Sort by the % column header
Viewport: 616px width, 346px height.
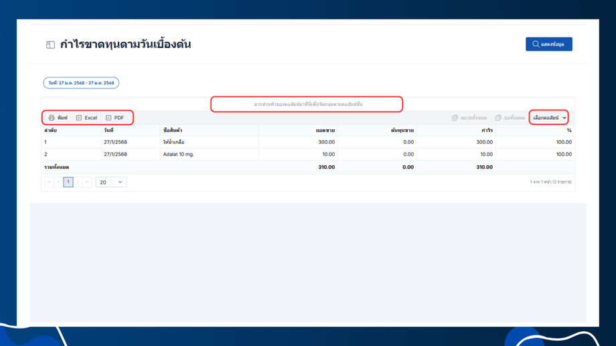tap(535, 131)
